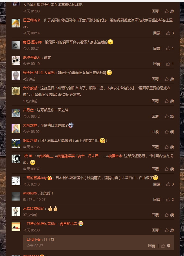Open -松-風-'s avatar image

pos(16,159)
